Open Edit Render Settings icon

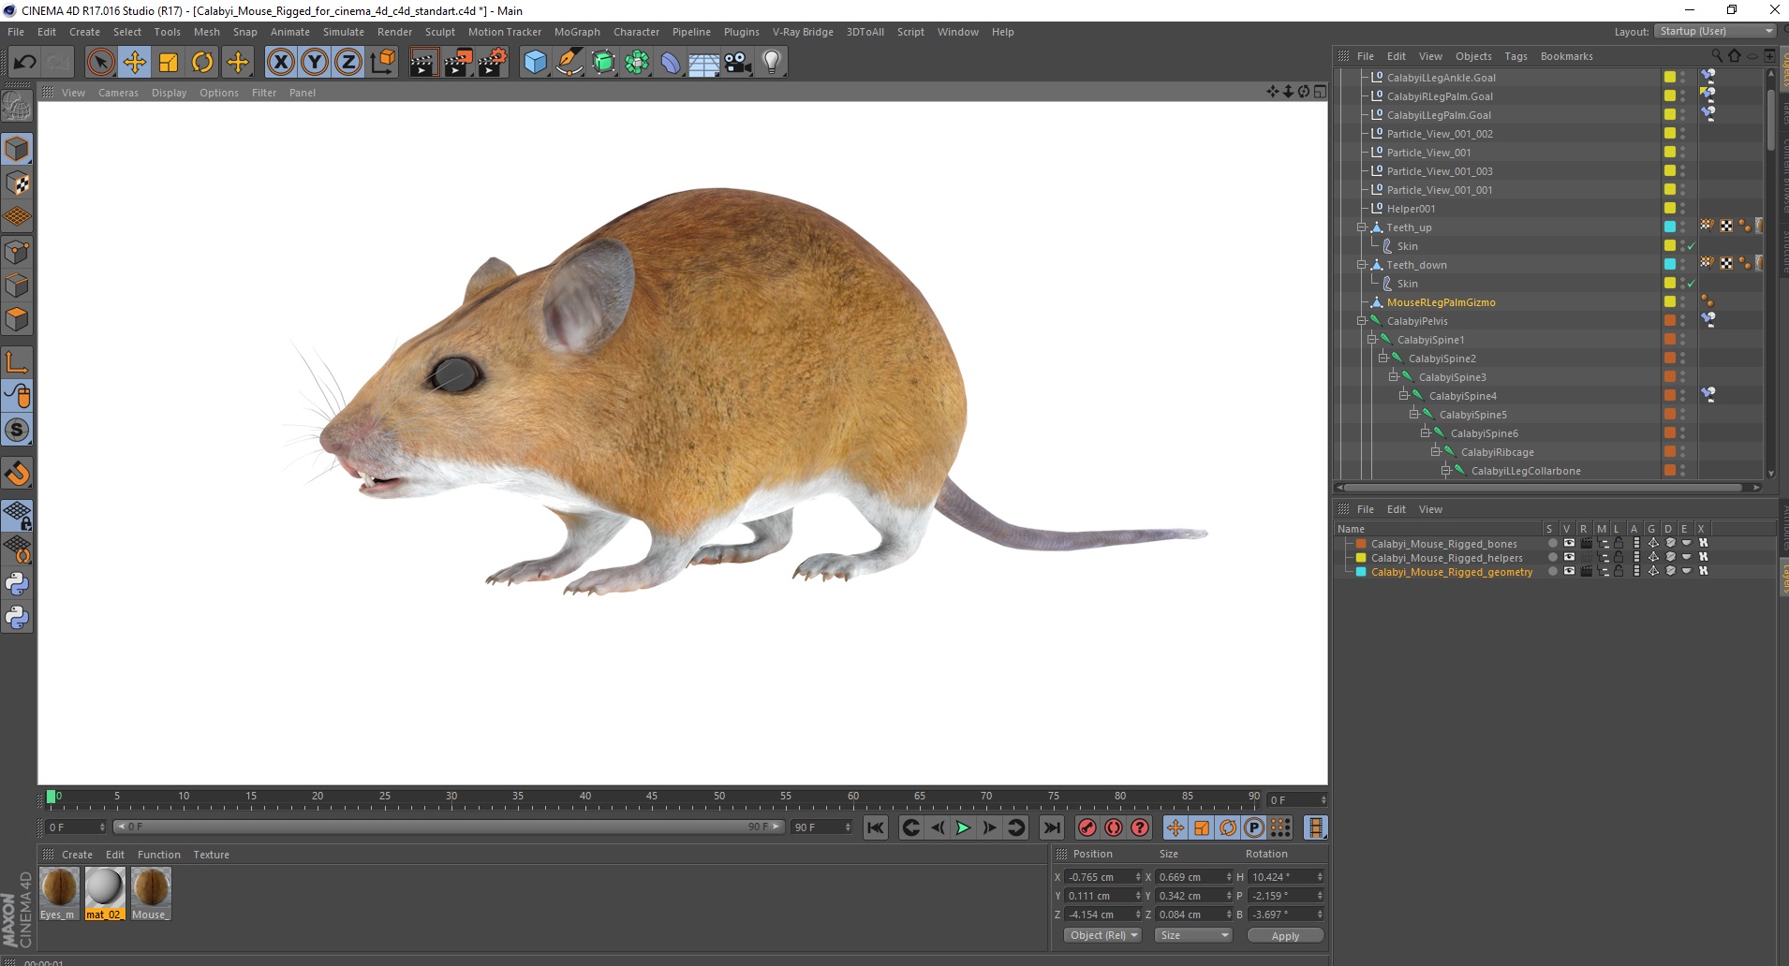click(492, 63)
